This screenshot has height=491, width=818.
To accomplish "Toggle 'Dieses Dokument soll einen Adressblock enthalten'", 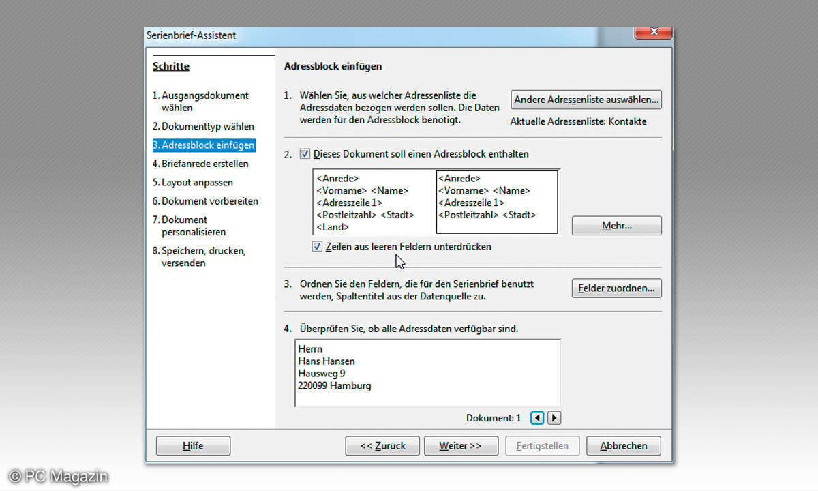I will 305,154.
